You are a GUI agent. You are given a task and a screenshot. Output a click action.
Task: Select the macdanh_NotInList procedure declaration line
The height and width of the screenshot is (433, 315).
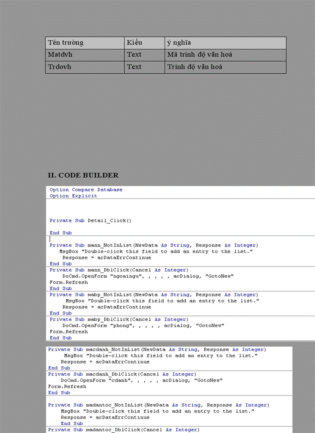(157, 349)
